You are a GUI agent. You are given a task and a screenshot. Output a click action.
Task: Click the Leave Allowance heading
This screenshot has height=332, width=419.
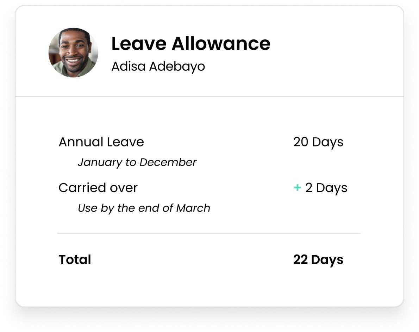[190, 44]
